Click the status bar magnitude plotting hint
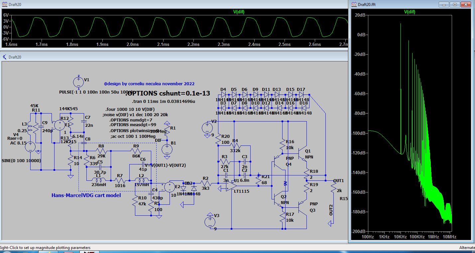 (x=45, y=248)
